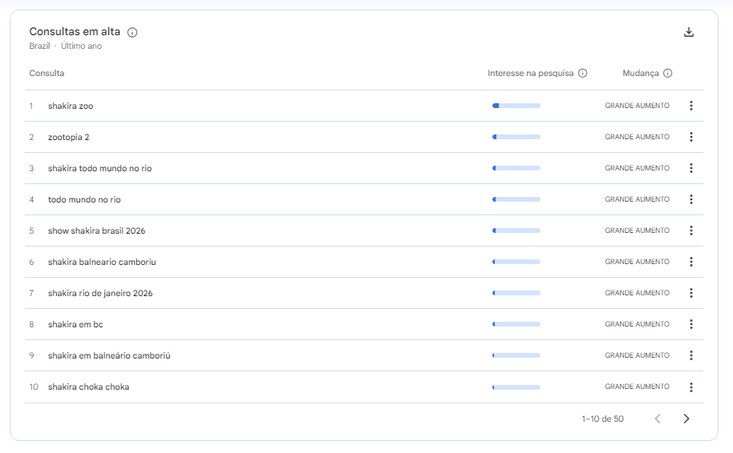Viewport: 733px width, 453px height.
Task: Open more options for shakira em bc
Action: pyautogui.click(x=690, y=324)
